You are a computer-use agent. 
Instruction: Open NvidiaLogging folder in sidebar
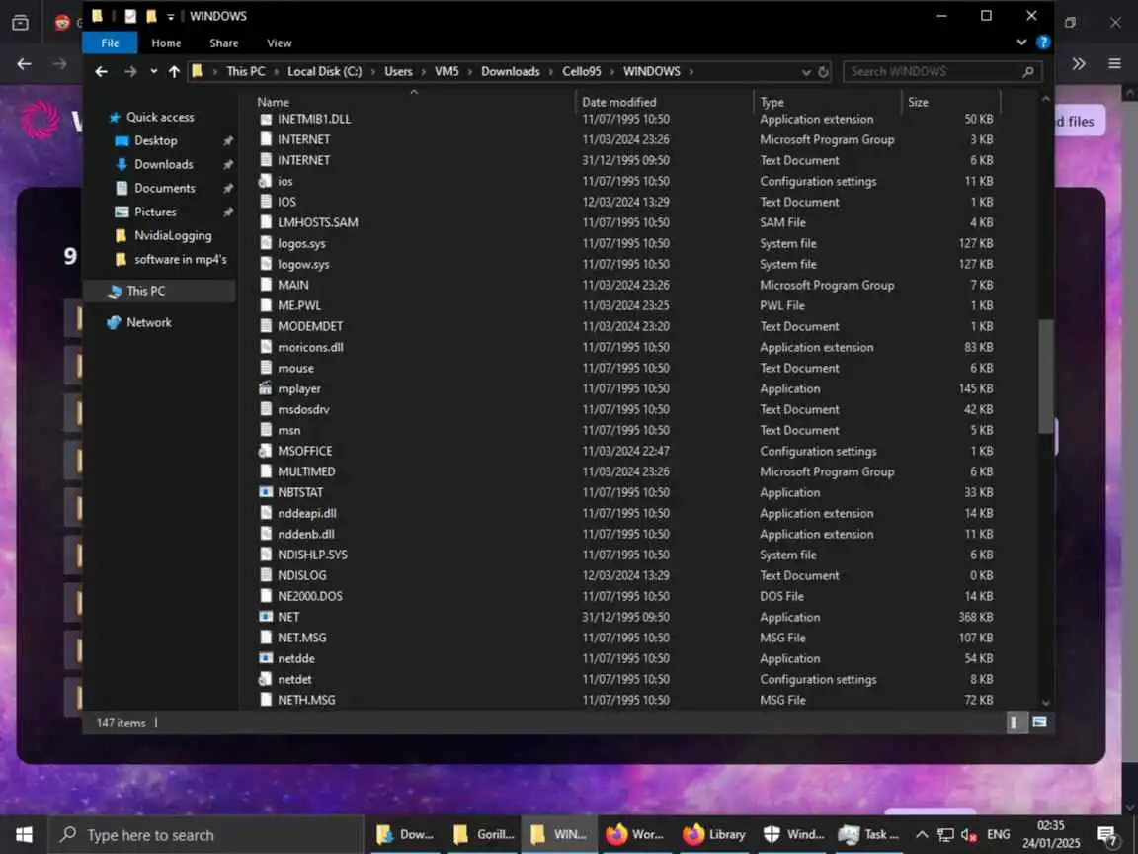pos(173,235)
